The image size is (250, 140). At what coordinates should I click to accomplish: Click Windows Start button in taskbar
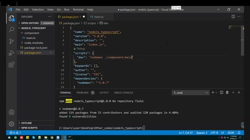point(9,137)
